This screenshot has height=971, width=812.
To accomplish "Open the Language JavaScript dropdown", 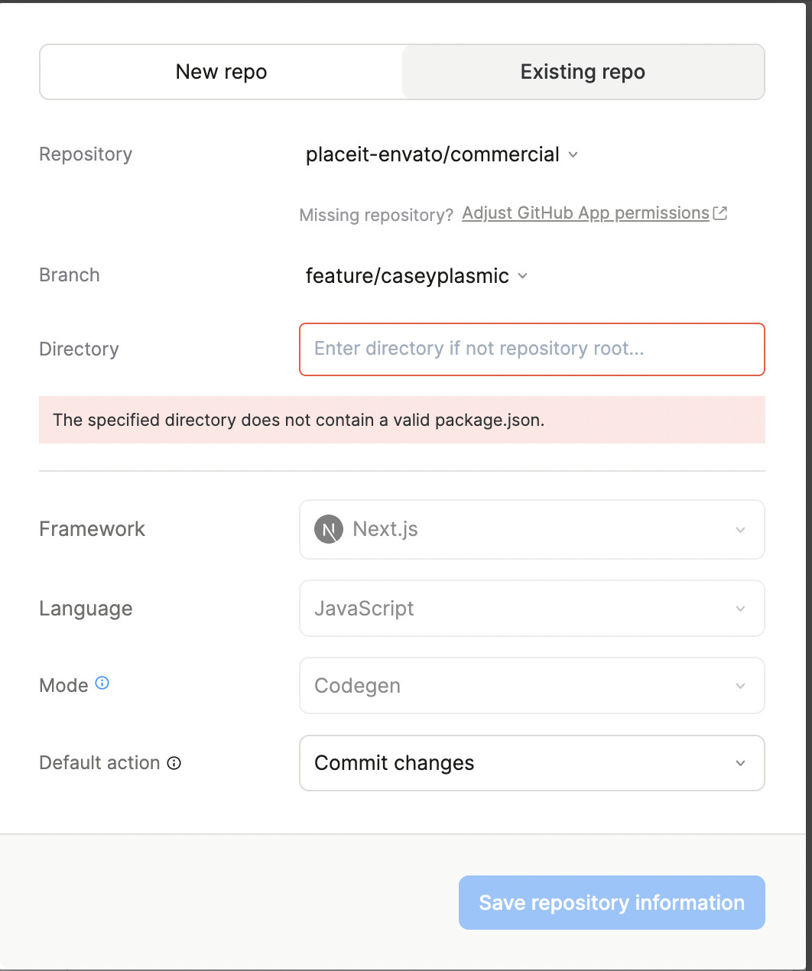I will [x=531, y=609].
